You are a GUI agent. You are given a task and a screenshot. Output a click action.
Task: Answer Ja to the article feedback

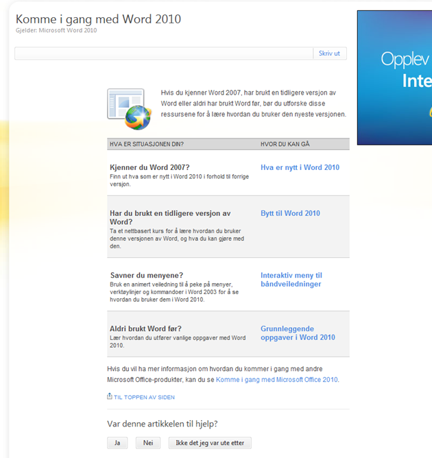pos(117,443)
